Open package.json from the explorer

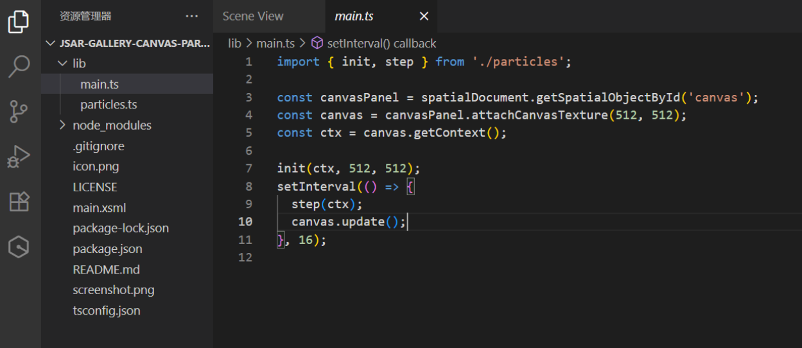click(107, 248)
